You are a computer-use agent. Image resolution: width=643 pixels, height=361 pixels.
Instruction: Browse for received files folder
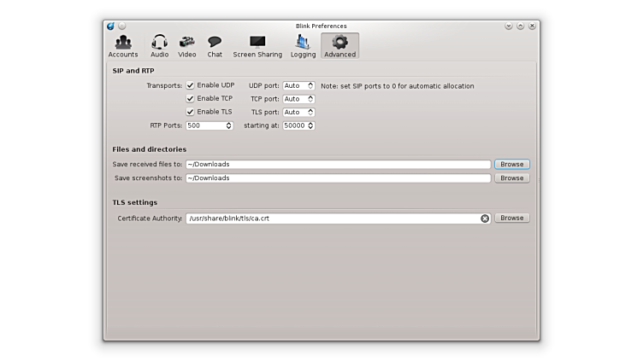(x=511, y=164)
